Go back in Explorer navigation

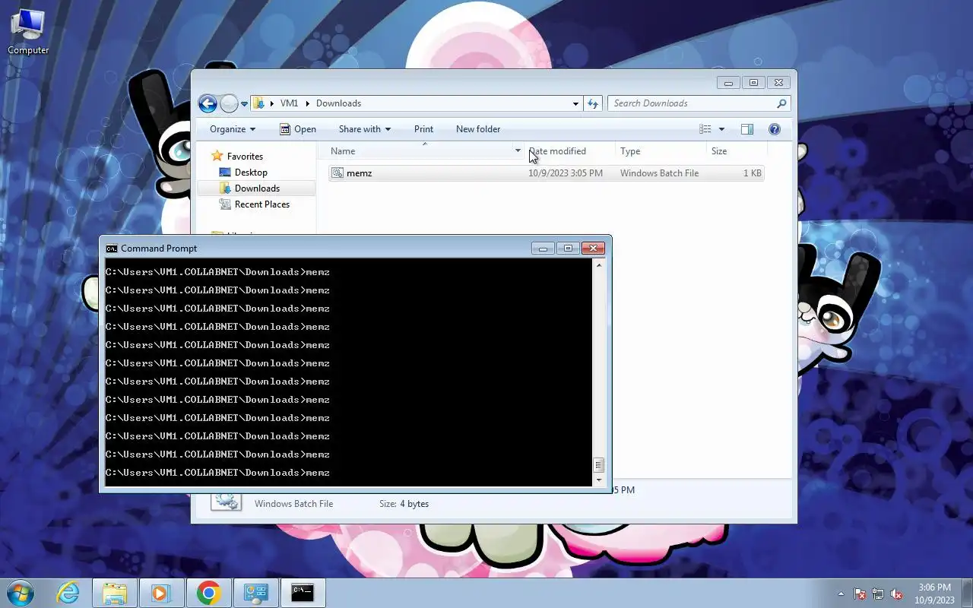pyautogui.click(x=208, y=103)
